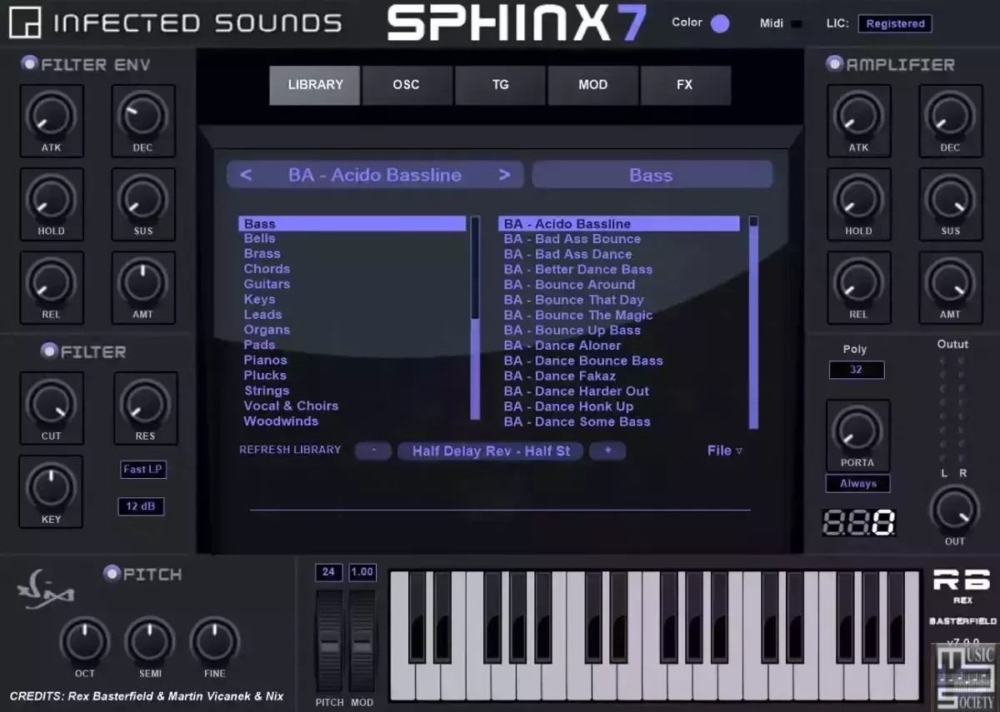Viewport: 1000px width, 712px height.
Task: Open the File dropdown menu
Action: pyautogui.click(x=724, y=451)
